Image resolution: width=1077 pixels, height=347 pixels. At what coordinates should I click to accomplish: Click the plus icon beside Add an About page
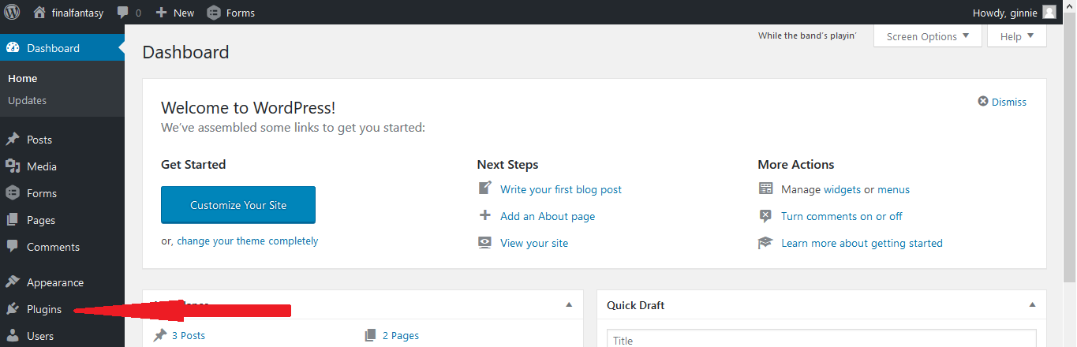tap(485, 215)
